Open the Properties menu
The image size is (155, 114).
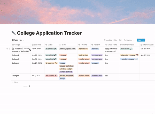[108, 40]
